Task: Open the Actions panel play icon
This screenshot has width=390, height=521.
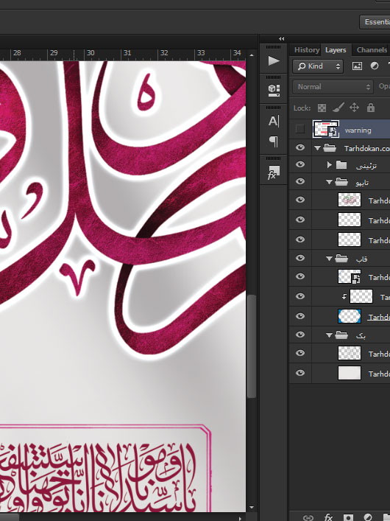Action: [x=274, y=61]
